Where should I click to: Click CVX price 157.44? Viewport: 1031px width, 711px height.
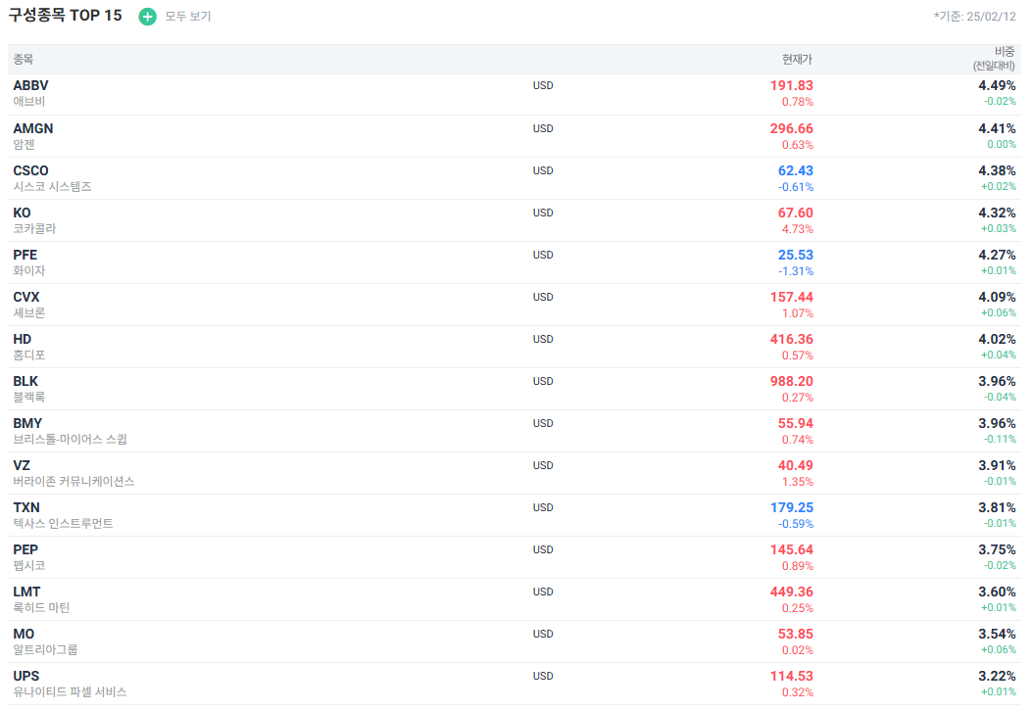(x=792, y=297)
